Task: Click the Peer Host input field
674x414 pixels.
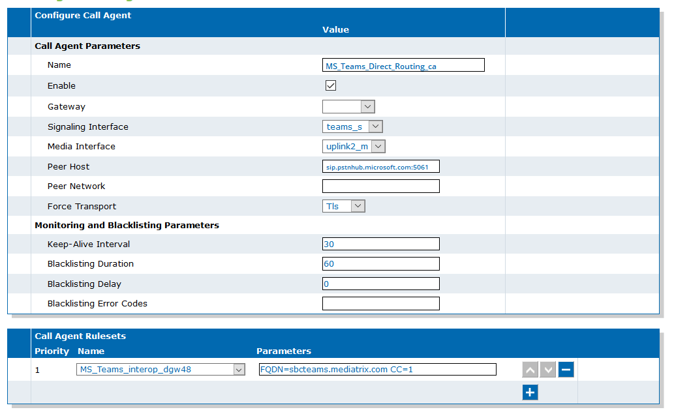Action: [x=381, y=167]
